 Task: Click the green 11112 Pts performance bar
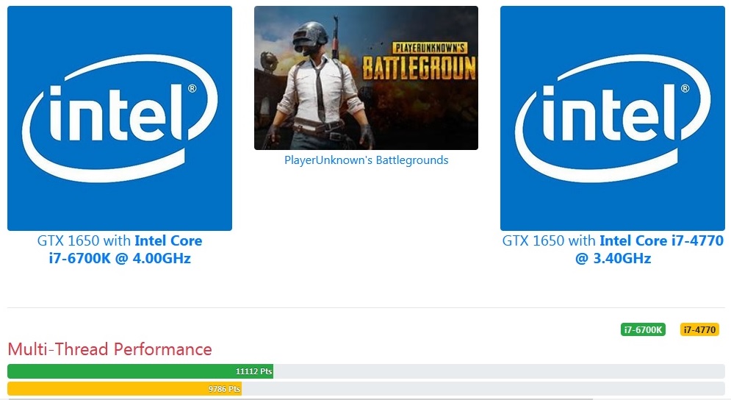[140, 371]
